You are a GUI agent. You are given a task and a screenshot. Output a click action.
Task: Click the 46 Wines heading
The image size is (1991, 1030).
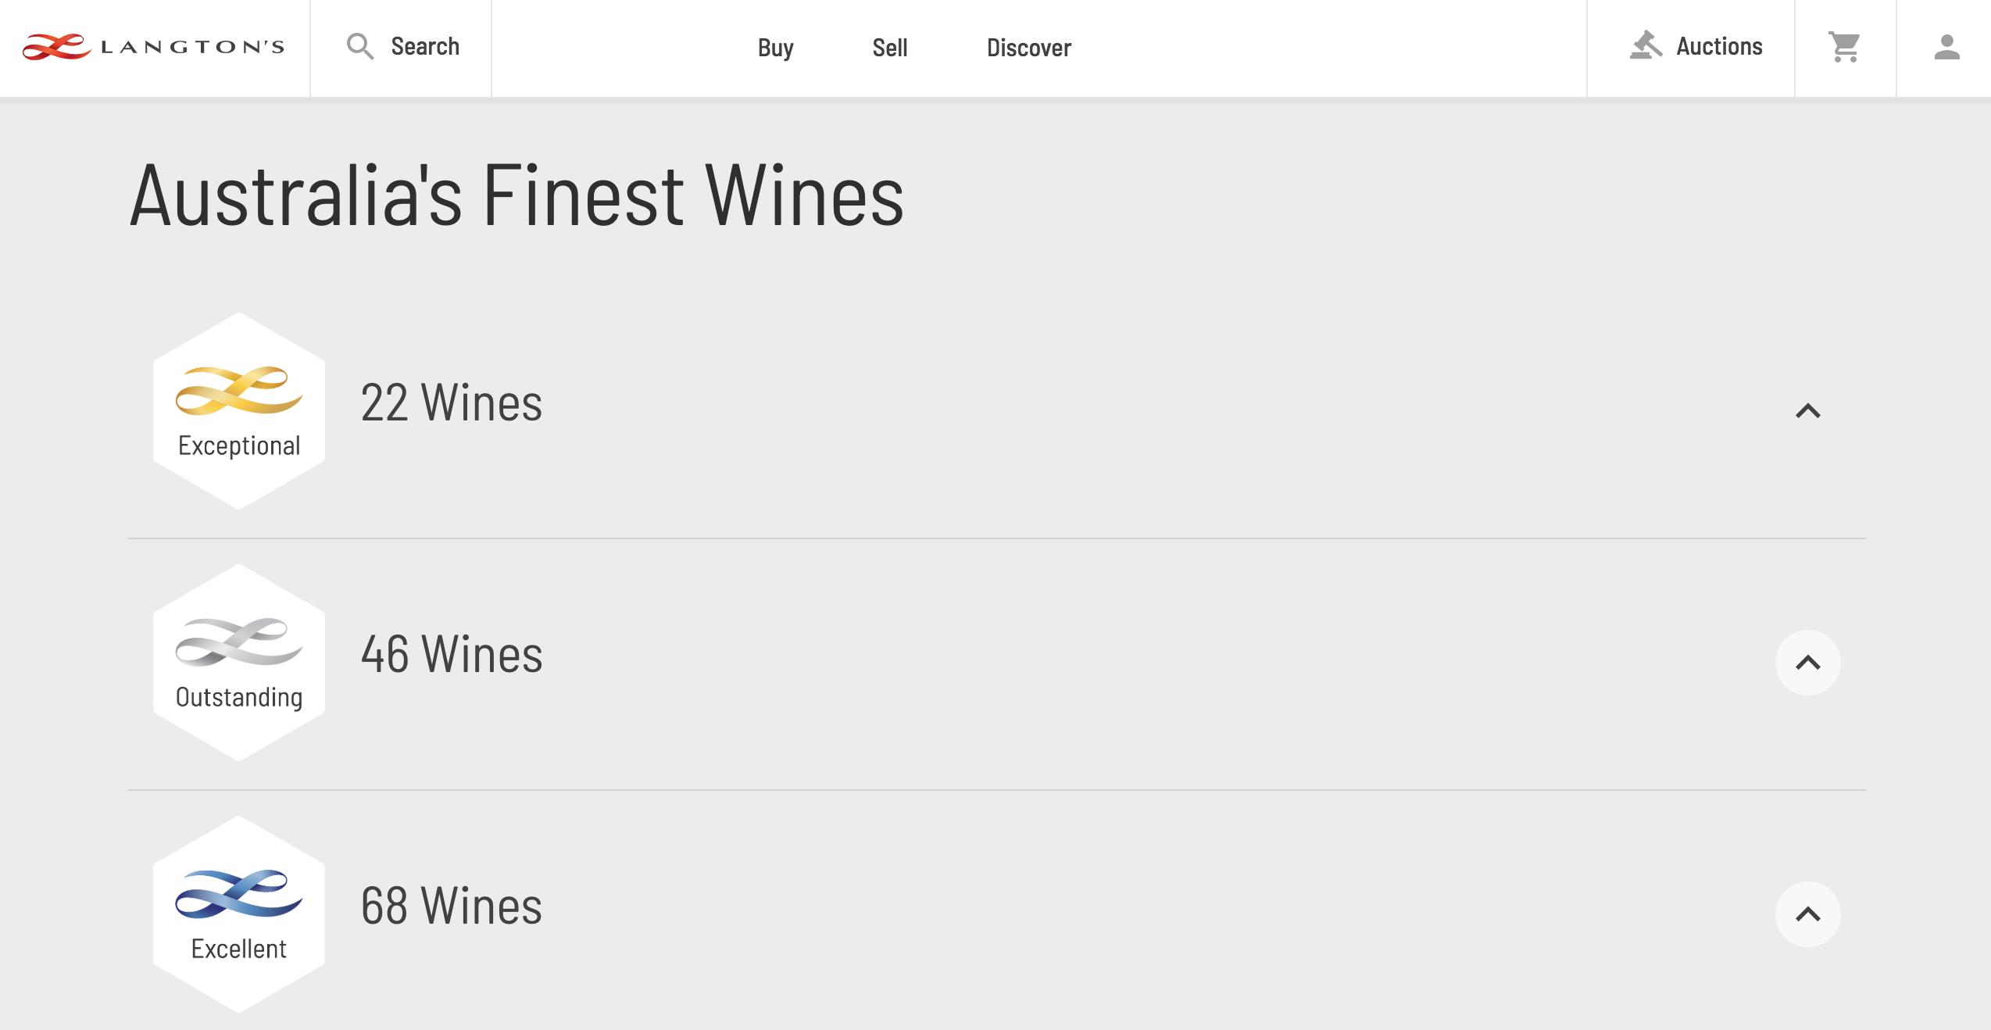[x=451, y=655]
